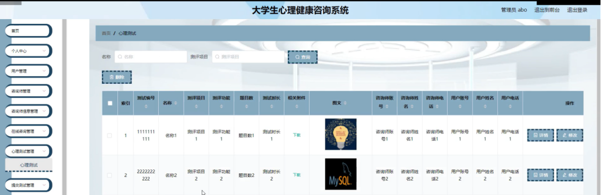Click 退出登录 in the header

(x=577, y=10)
